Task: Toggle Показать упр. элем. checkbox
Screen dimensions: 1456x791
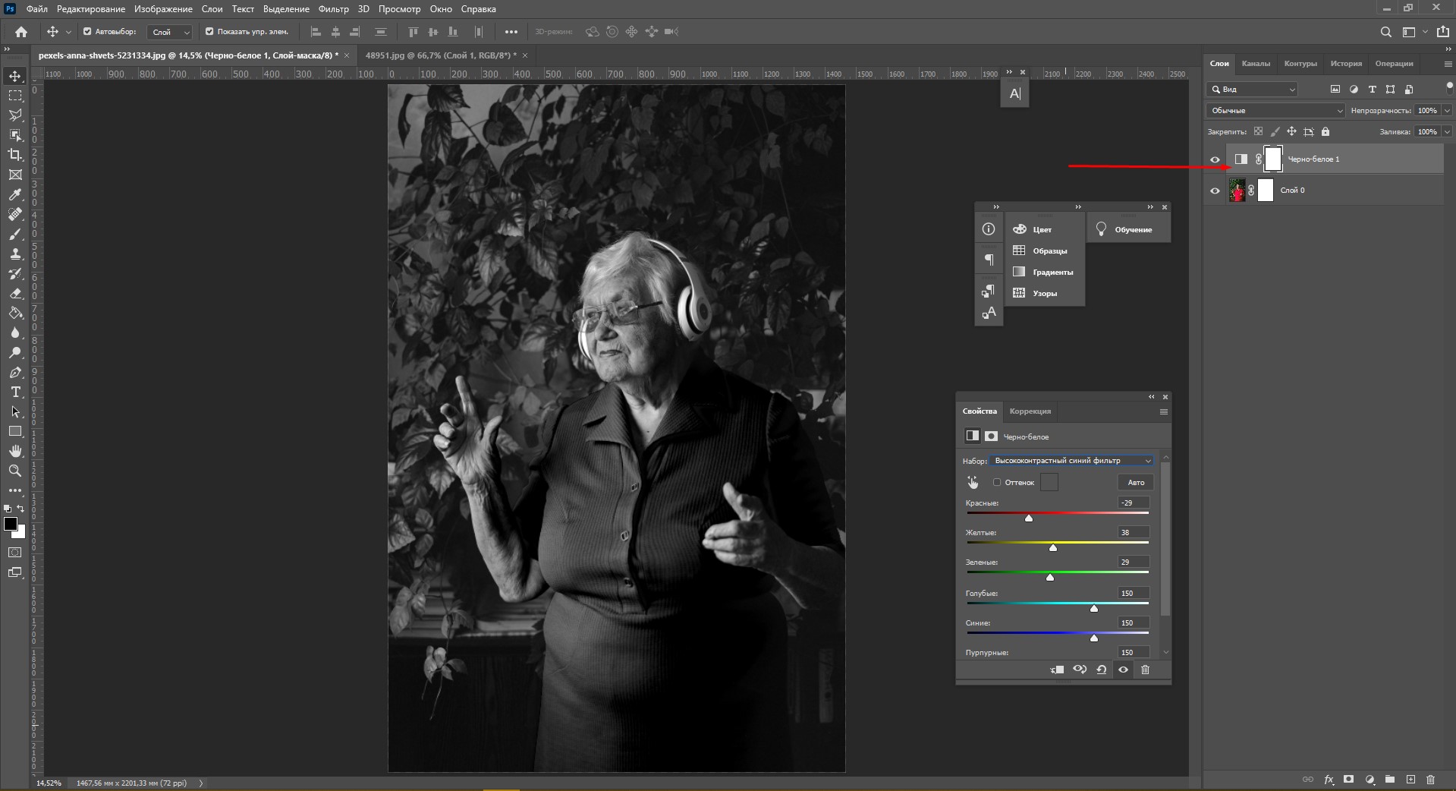Action: [209, 32]
